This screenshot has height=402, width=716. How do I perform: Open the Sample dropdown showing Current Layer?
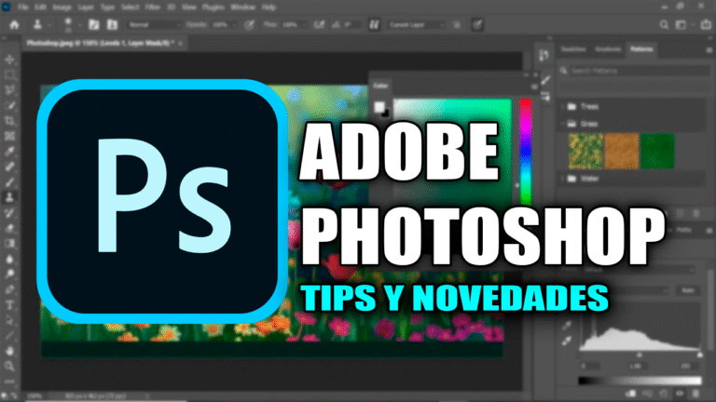(416, 24)
